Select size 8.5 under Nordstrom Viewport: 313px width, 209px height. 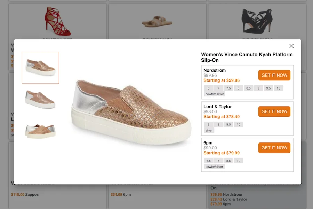pos(248,88)
